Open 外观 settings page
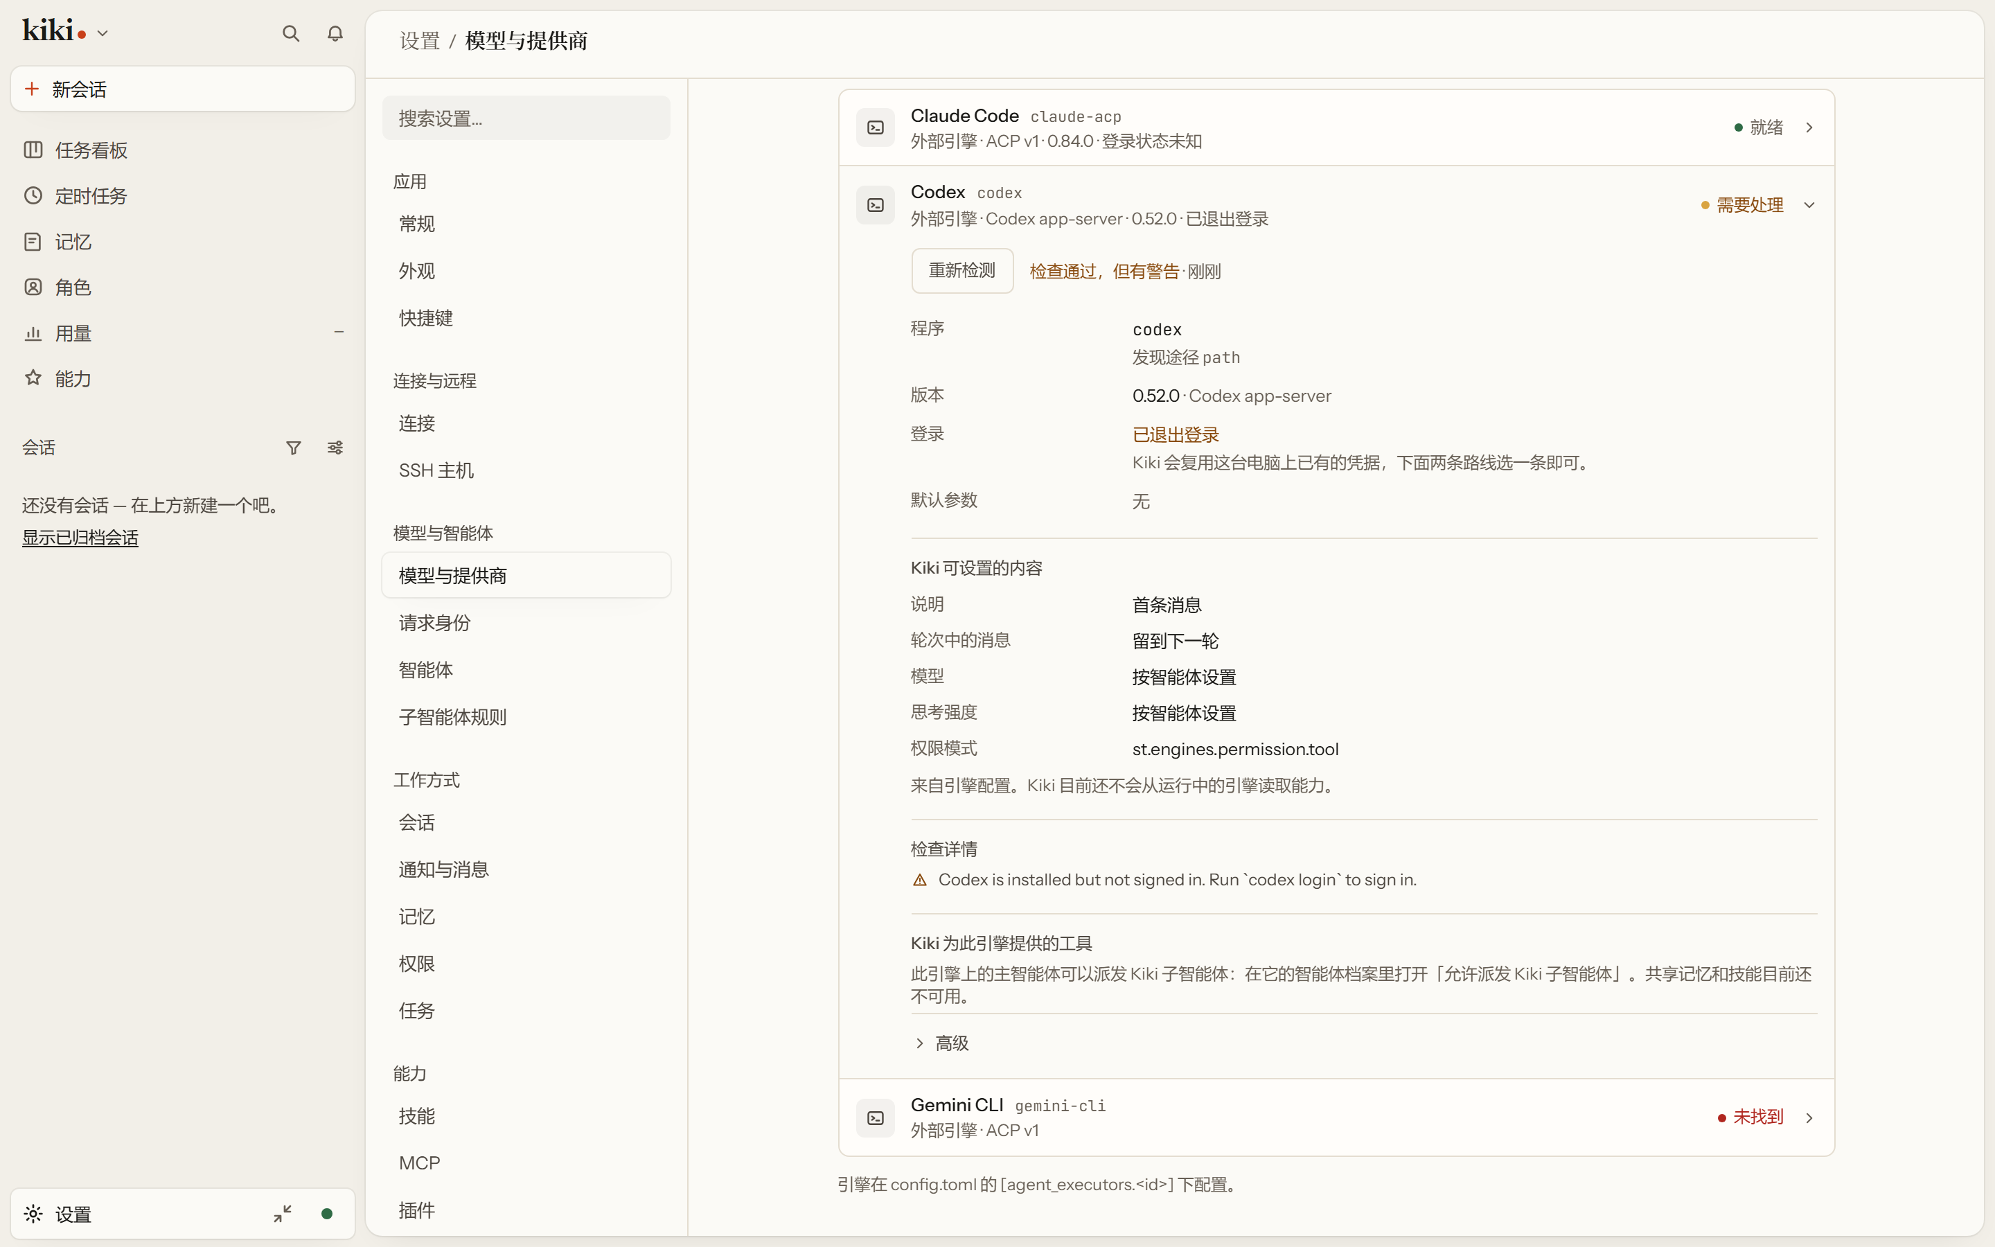Image resolution: width=1995 pixels, height=1247 pixels. pyautogui.click(x=526, y=270)
